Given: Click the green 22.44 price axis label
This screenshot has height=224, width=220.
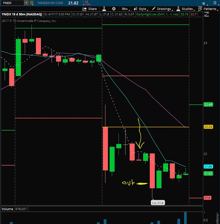Looking at the screenshot, I should click(208, 105).
